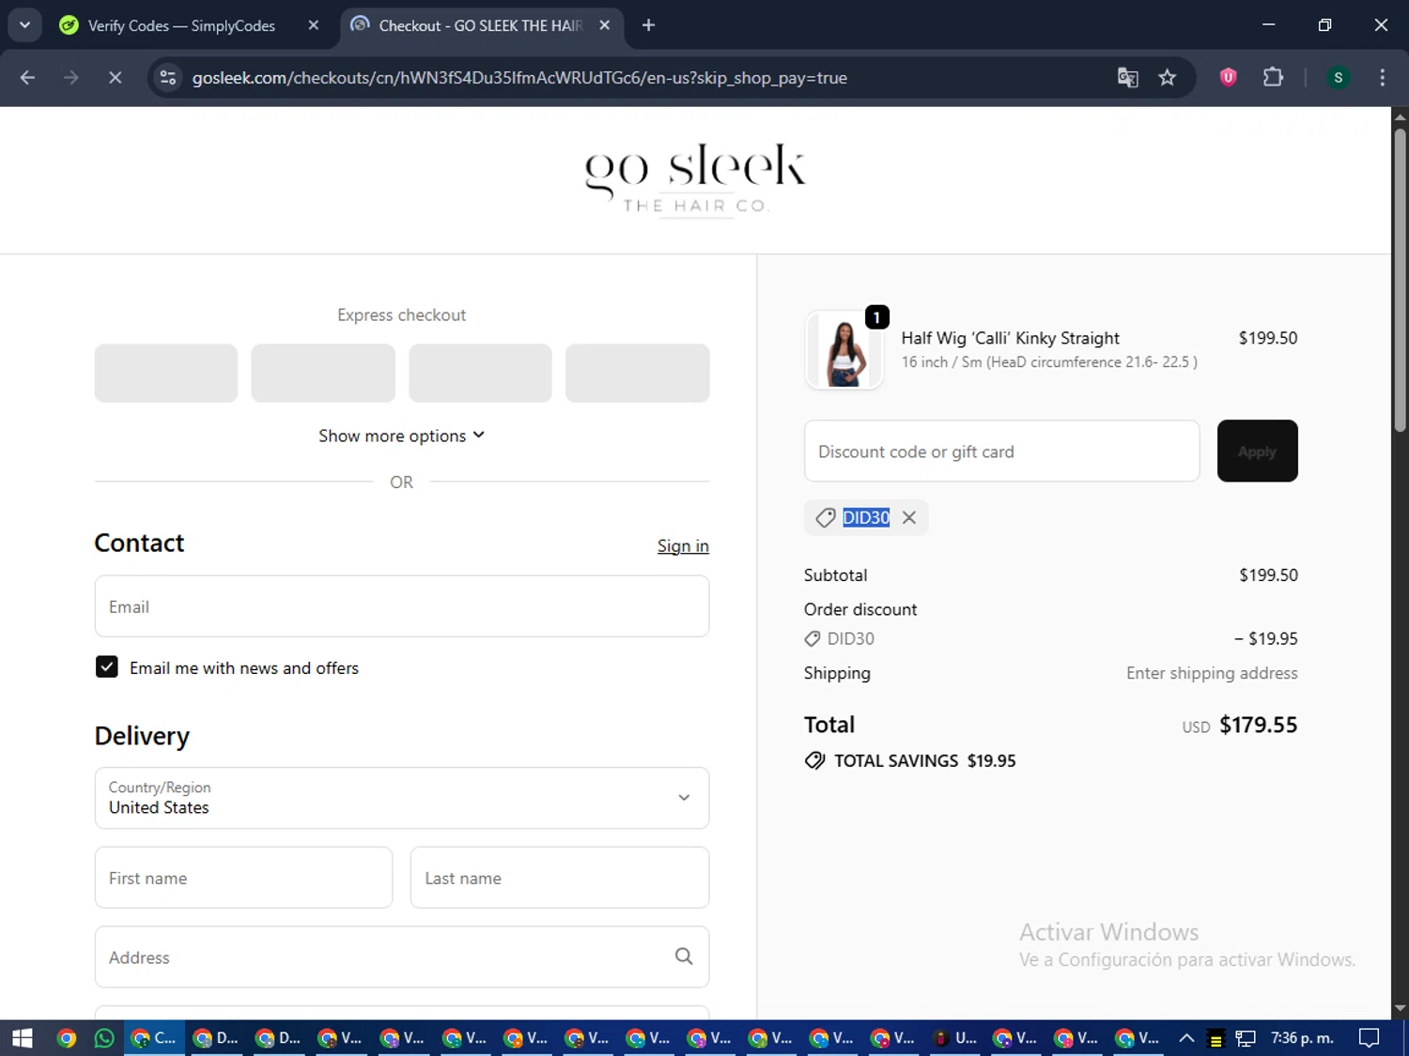The height and width of the screenshot is (1056, 1409).
Task: Switch to the Verify Codes — SimplyCodes tab
Action: coord(181,25)
